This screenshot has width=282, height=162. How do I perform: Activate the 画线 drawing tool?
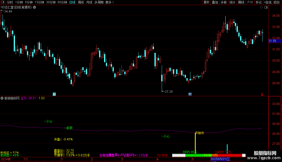click(241, 2)
